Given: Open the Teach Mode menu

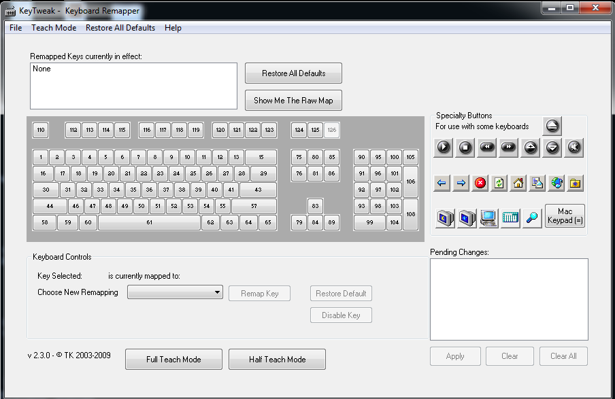Looking at the screenshot, I should coord(54,28).
